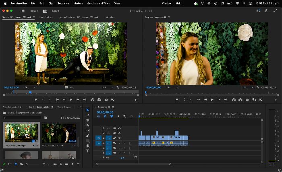The width and height of the screenshot is (282, 172).
Task: Switch to Media Browser tab
Action: (x=64, y=107)
